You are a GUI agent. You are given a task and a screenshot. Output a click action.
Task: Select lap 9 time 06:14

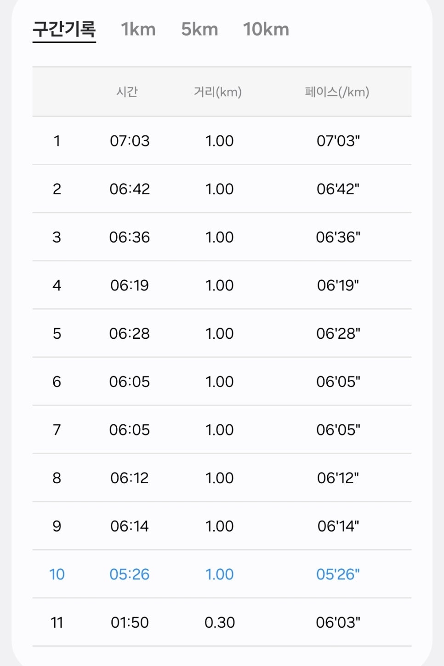(130, 526)
